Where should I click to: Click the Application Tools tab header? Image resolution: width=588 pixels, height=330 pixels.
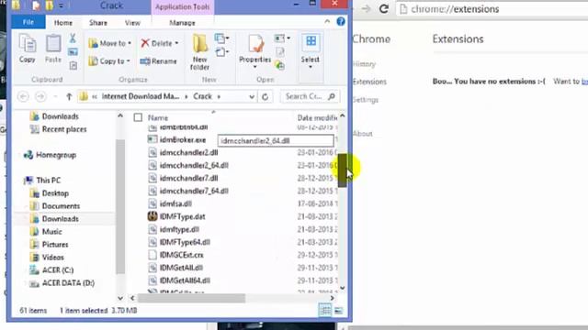coord(183,7)
